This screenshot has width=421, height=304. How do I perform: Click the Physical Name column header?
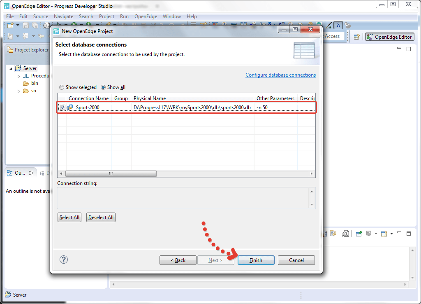click(x=192, y=98)
